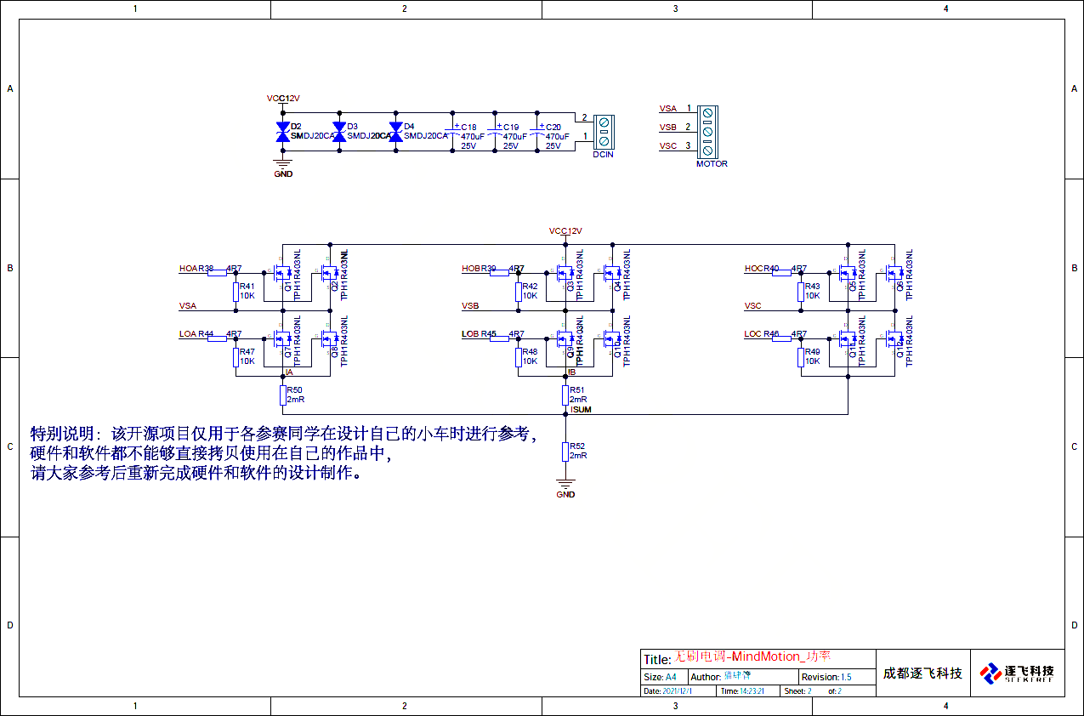Click gate resistor R39 body
The width and height of the screenshot is (1084, 716).
(500, 273)
